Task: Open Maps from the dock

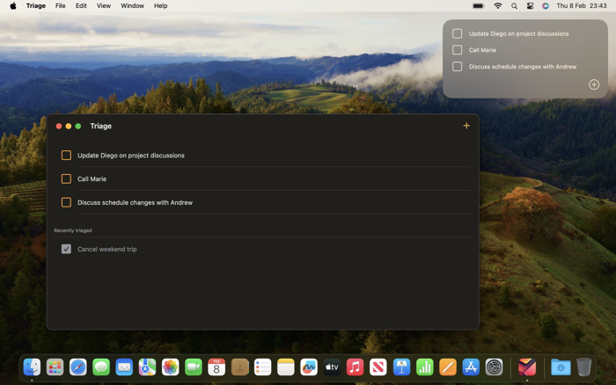Action: [147, 367]
